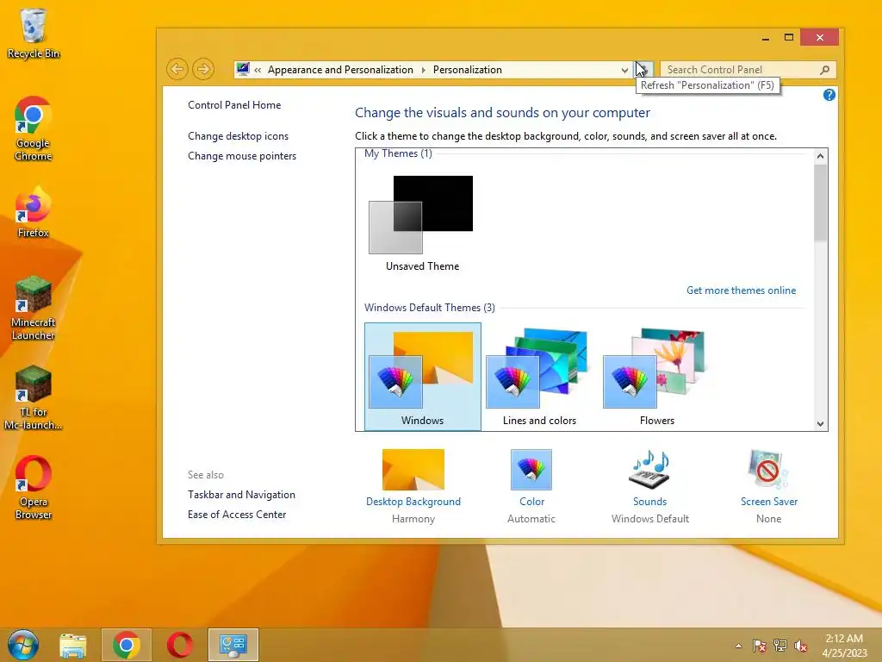Click the Start button on taskbar

click(23, 645)
